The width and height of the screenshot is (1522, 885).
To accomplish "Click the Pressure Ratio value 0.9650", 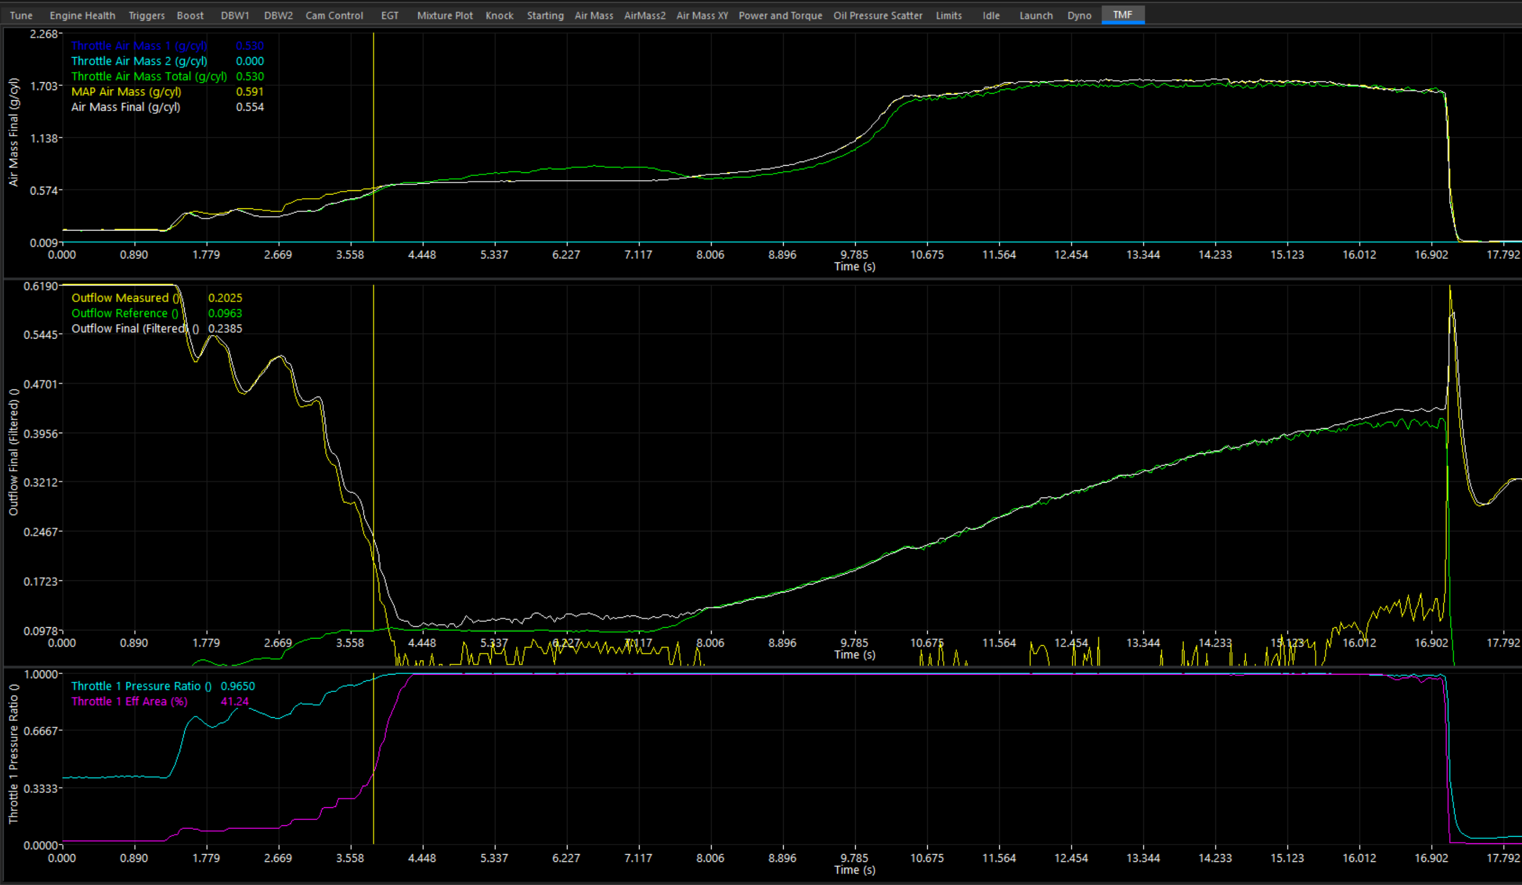I will (x=238, y=686).
